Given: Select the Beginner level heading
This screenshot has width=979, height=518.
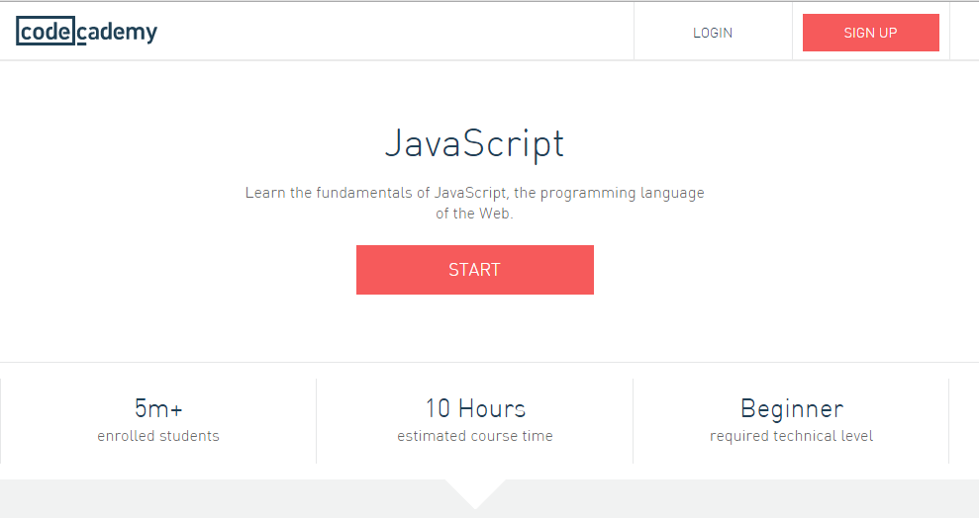Looking at the screenshot, I should coord(792,409).
